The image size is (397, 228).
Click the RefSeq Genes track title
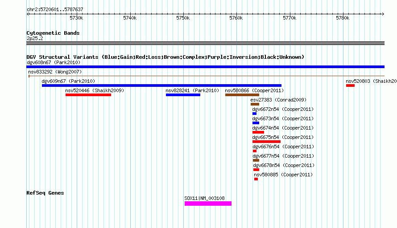click(x=45, y=193)
